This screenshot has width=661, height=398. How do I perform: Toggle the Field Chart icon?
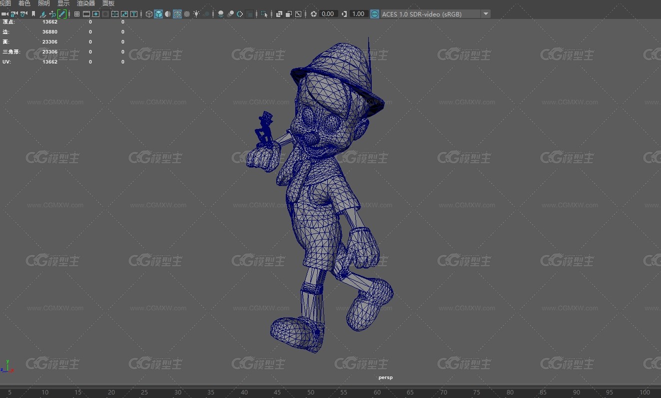point(115,14)
